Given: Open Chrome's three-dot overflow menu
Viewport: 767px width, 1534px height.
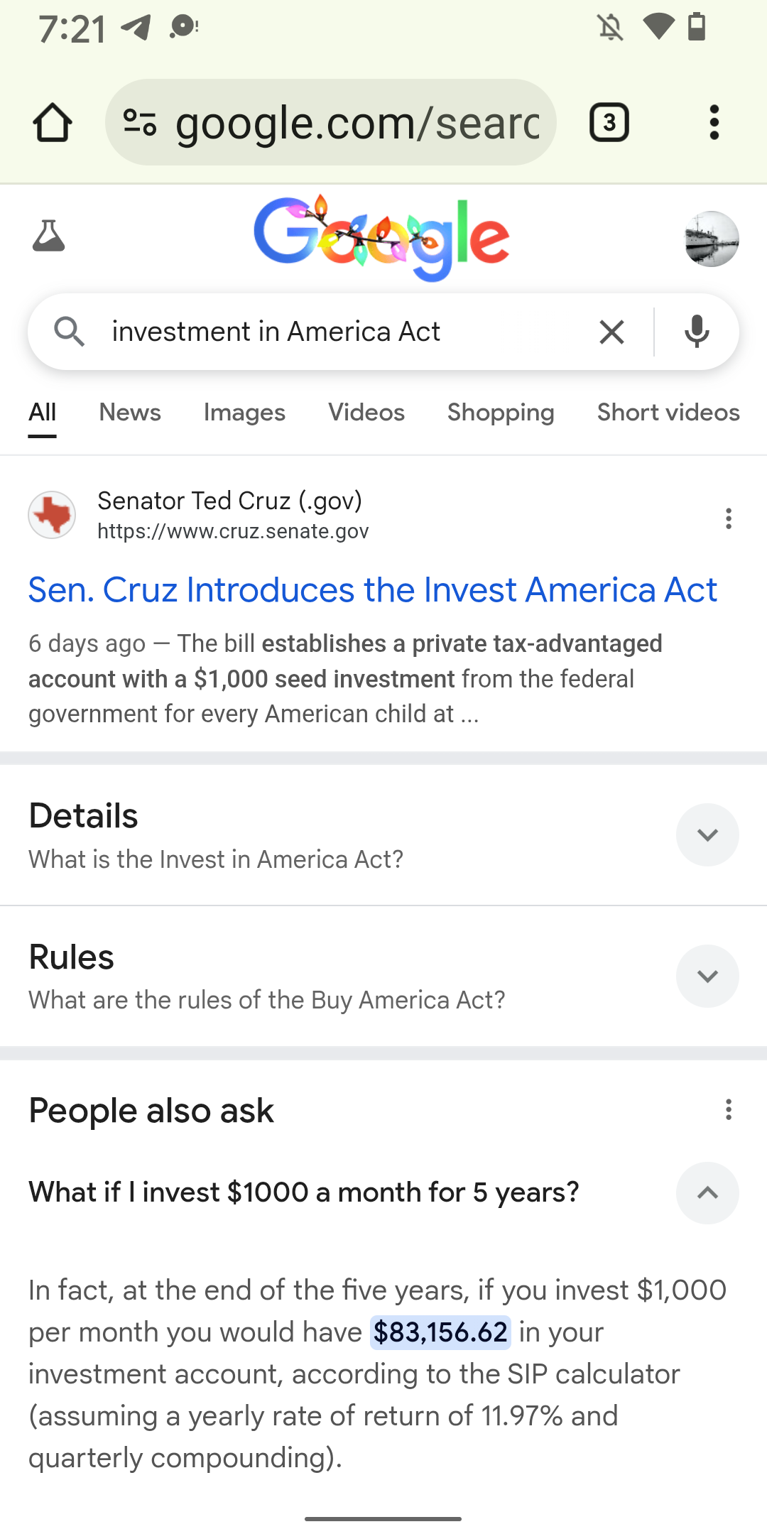Looking at the screenshot, I should [x=714, y=122].
